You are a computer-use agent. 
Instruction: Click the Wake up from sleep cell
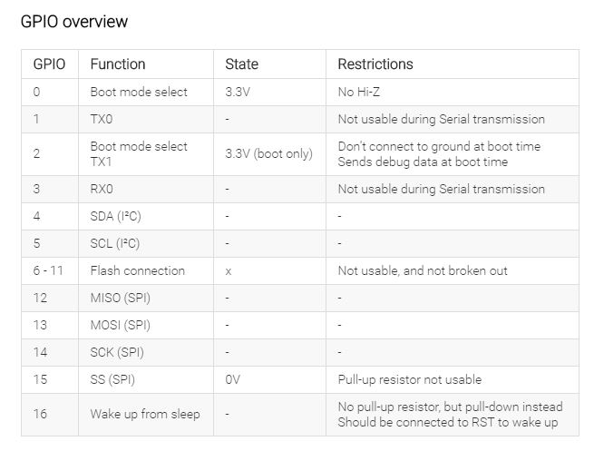coord(145,414)
